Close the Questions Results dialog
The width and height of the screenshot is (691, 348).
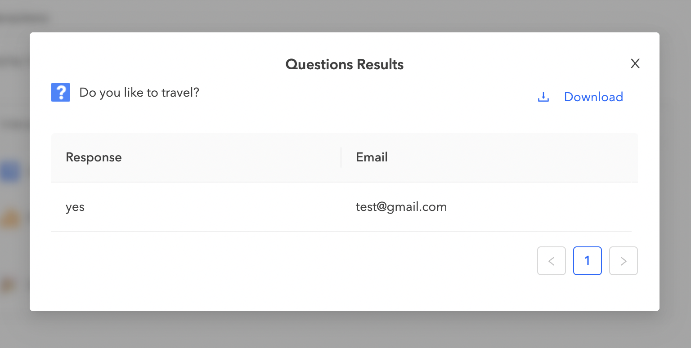point(635,64)
